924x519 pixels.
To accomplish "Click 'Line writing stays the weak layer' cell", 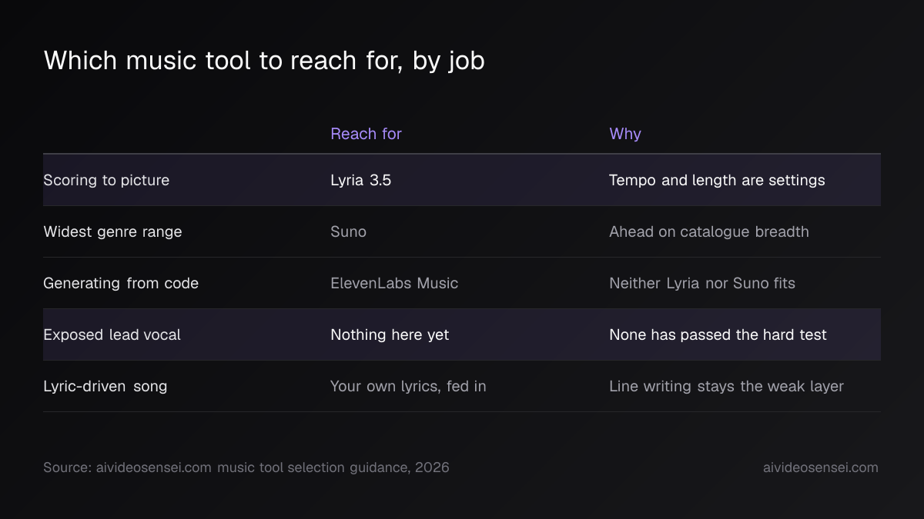I will pos(726,386).
